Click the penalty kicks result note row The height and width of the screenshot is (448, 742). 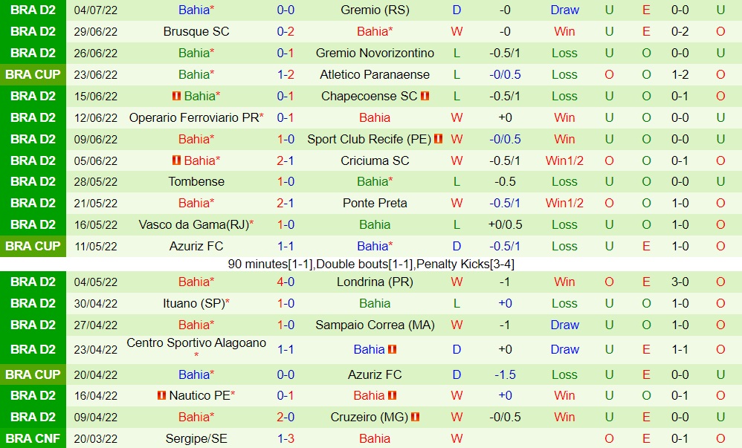(371, 264)
